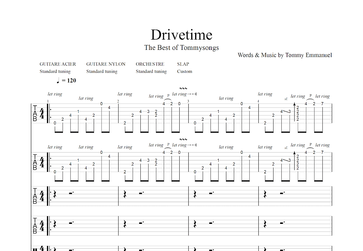Switch to the GUITARE NYLON part
Screen dimensions: 363x251
106,64
